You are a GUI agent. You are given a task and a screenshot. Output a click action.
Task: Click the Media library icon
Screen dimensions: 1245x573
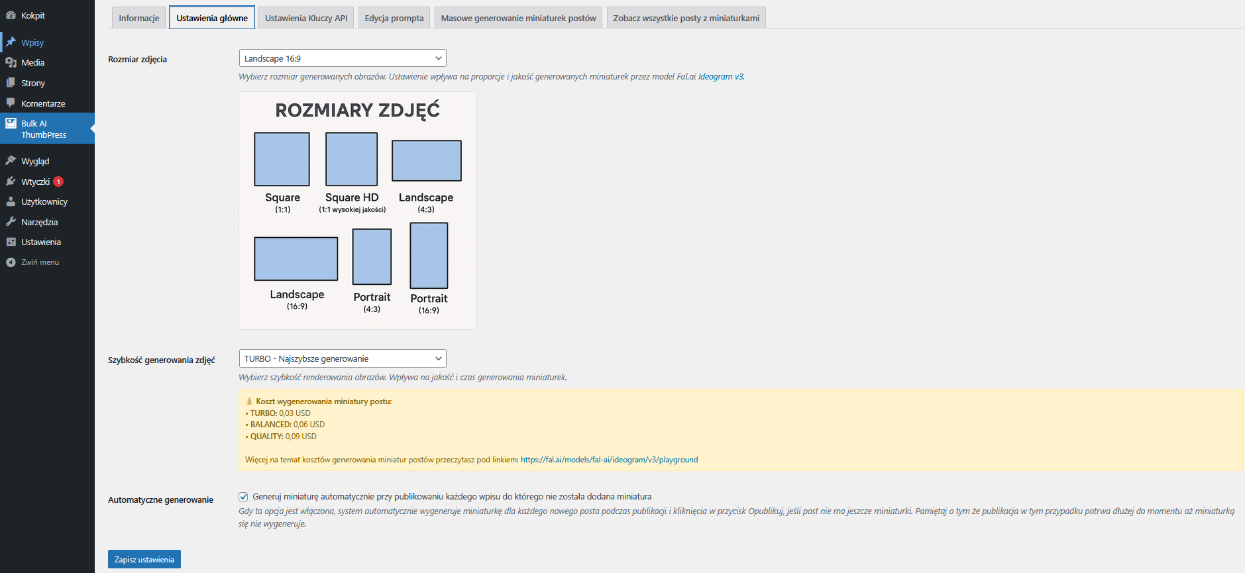(11, 62)
